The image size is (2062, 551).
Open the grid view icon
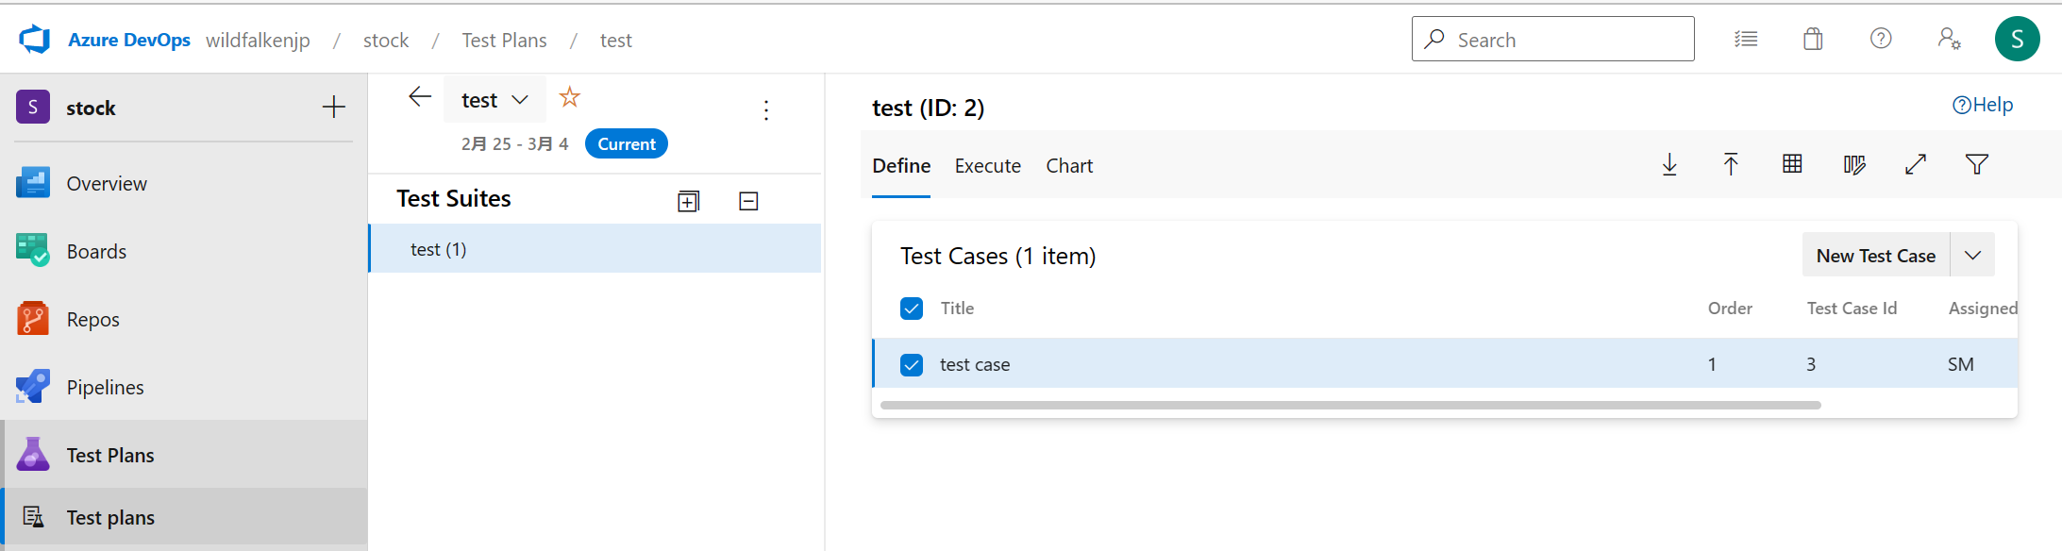pyautogui.click(x=1792, y=165)
